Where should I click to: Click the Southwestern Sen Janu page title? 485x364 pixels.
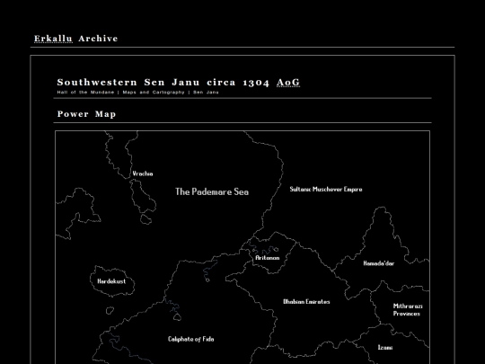(x=179, y=83)
